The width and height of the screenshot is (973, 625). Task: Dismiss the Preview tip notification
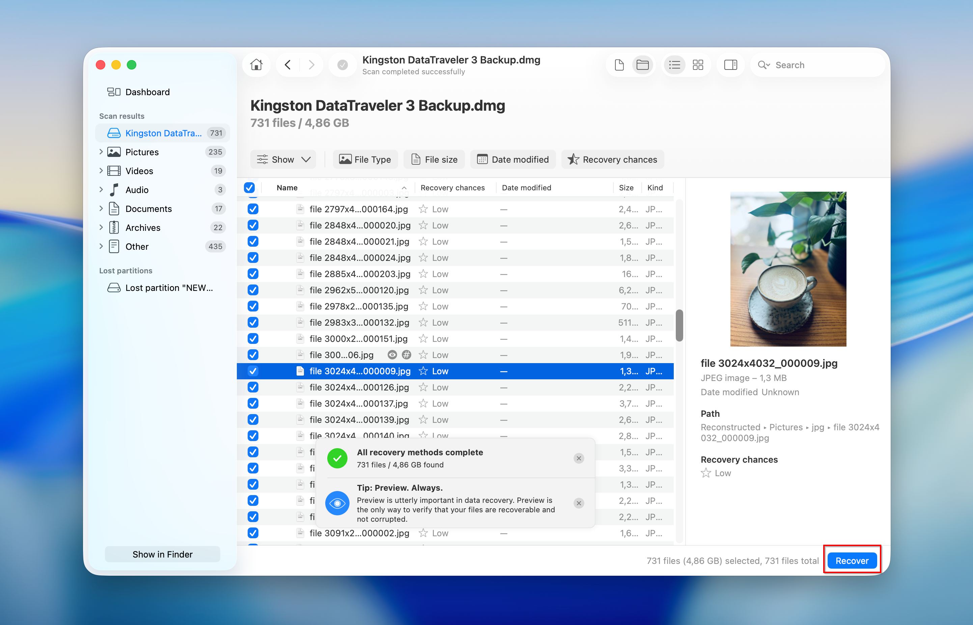tap(579, 503)
